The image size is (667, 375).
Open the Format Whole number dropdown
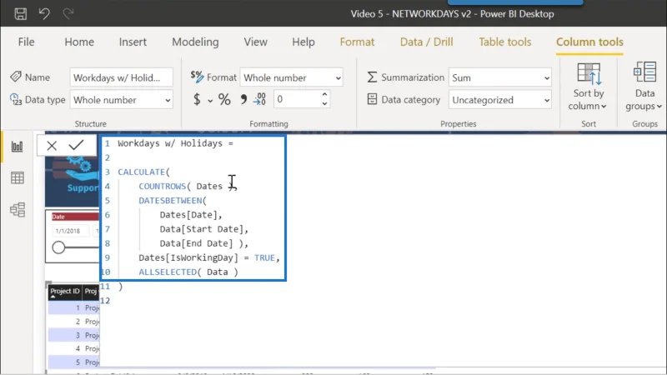[x=291, y=77]
